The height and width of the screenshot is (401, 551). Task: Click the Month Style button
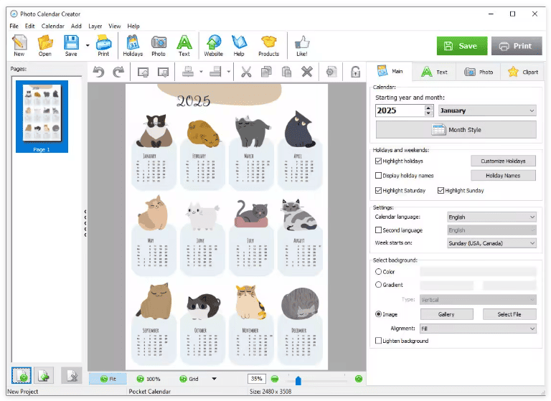[456, 130]
